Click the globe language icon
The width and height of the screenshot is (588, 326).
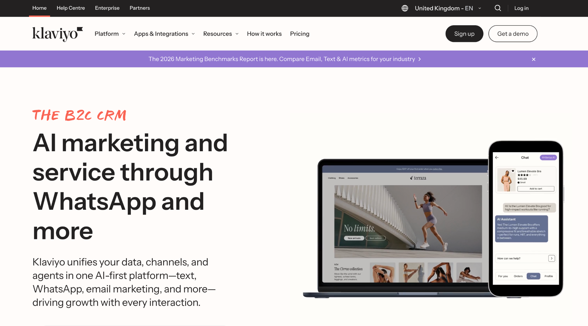[x=405, y=8]
